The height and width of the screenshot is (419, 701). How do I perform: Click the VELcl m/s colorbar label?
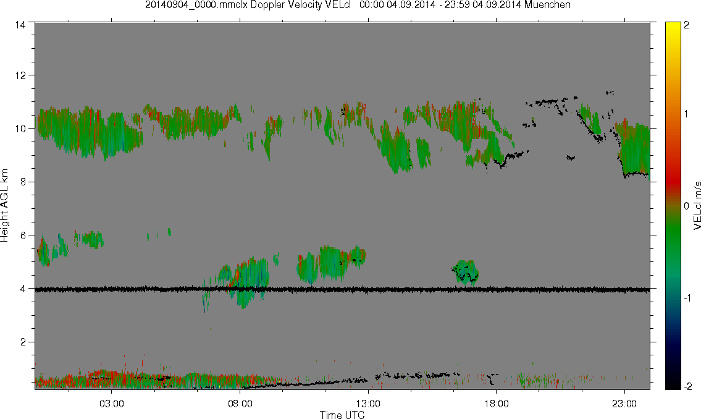point(696,206)
